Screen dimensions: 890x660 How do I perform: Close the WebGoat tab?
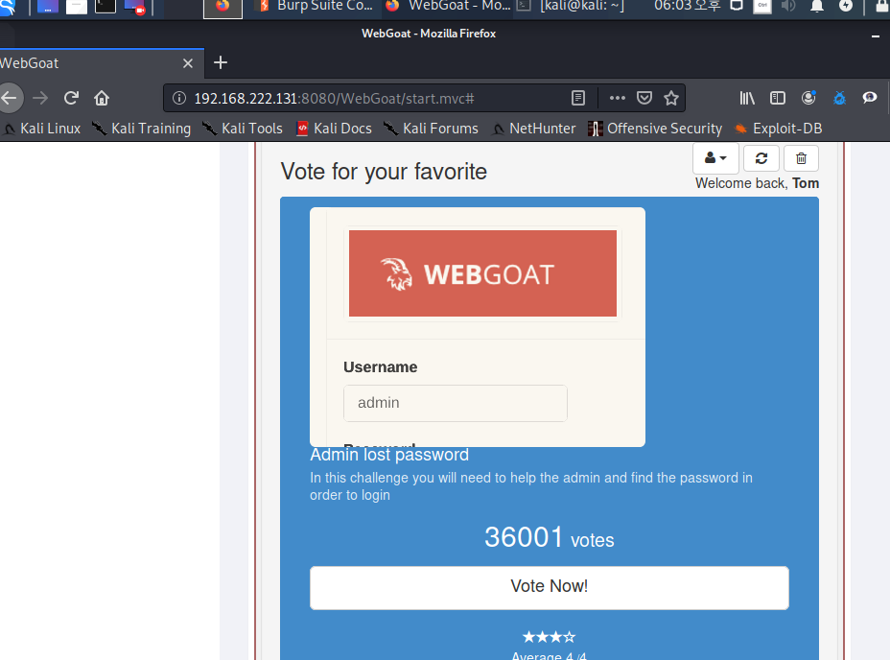click(x=188, y=63)
